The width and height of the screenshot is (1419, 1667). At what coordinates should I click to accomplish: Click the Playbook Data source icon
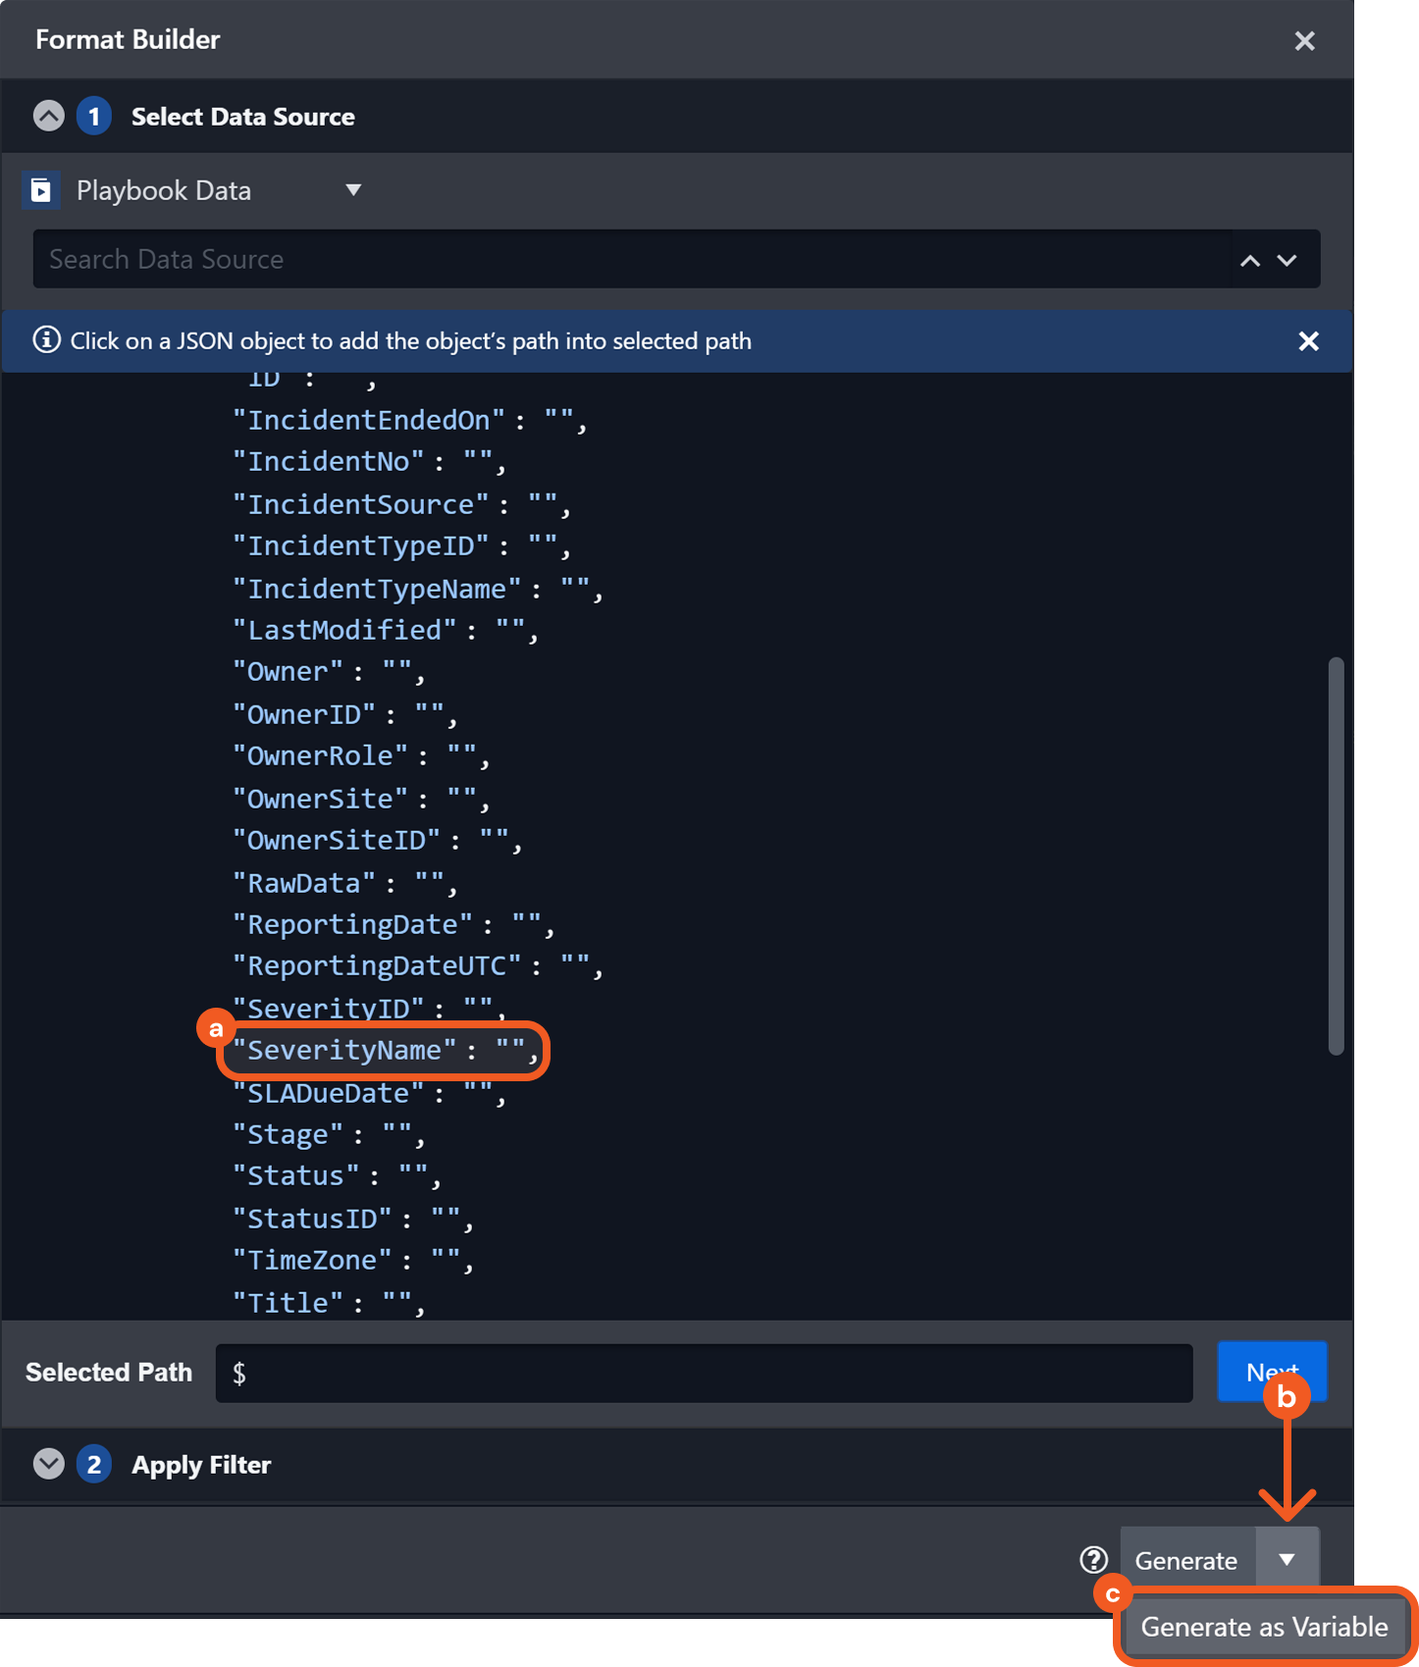pos(41,190)
